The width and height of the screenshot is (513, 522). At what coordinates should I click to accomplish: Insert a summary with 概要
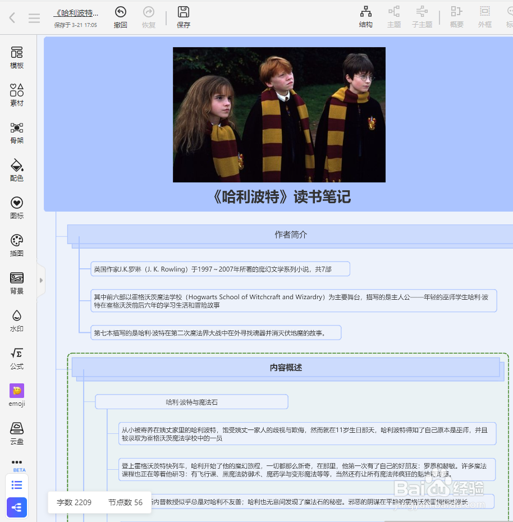coord(456,17)
